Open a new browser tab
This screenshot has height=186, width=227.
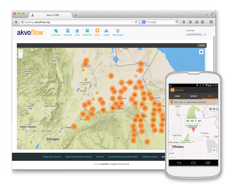(76, 15)
